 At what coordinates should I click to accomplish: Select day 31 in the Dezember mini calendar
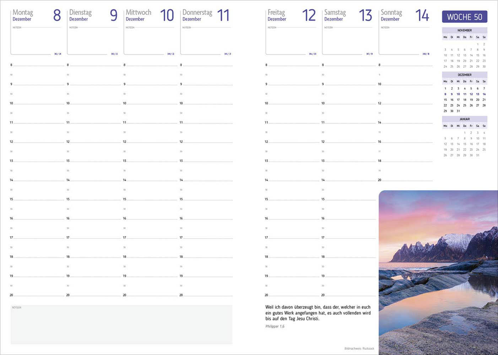click(458, 111)
